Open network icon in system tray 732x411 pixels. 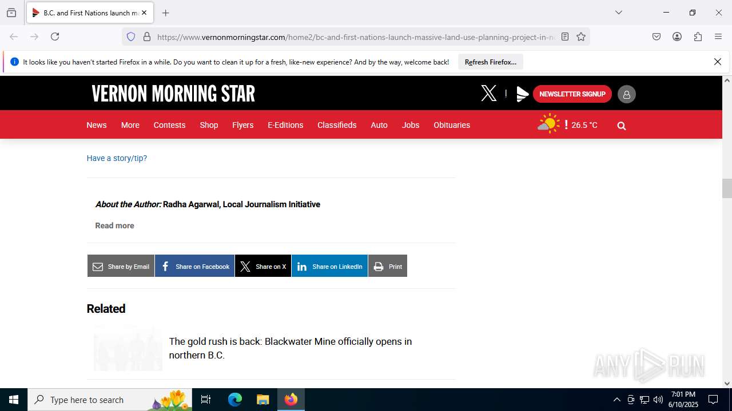[x=645, y=400]
